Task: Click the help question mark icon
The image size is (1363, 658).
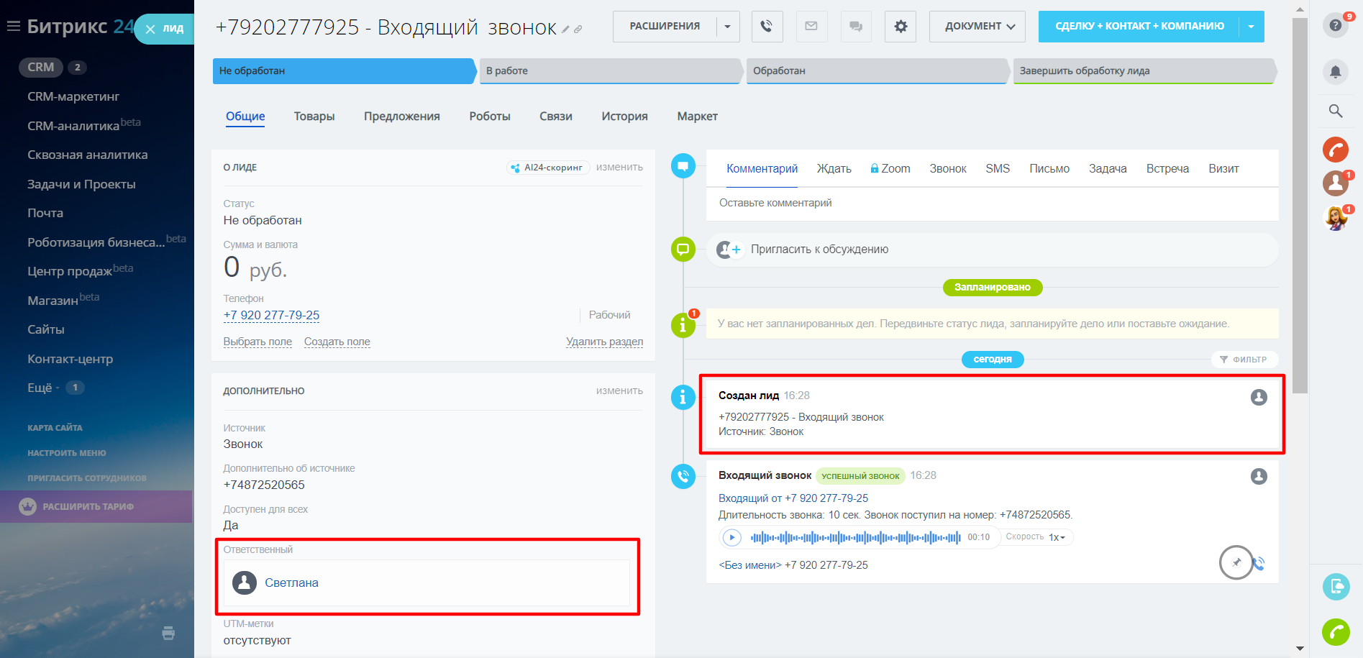Action: tap(1336, 26)
